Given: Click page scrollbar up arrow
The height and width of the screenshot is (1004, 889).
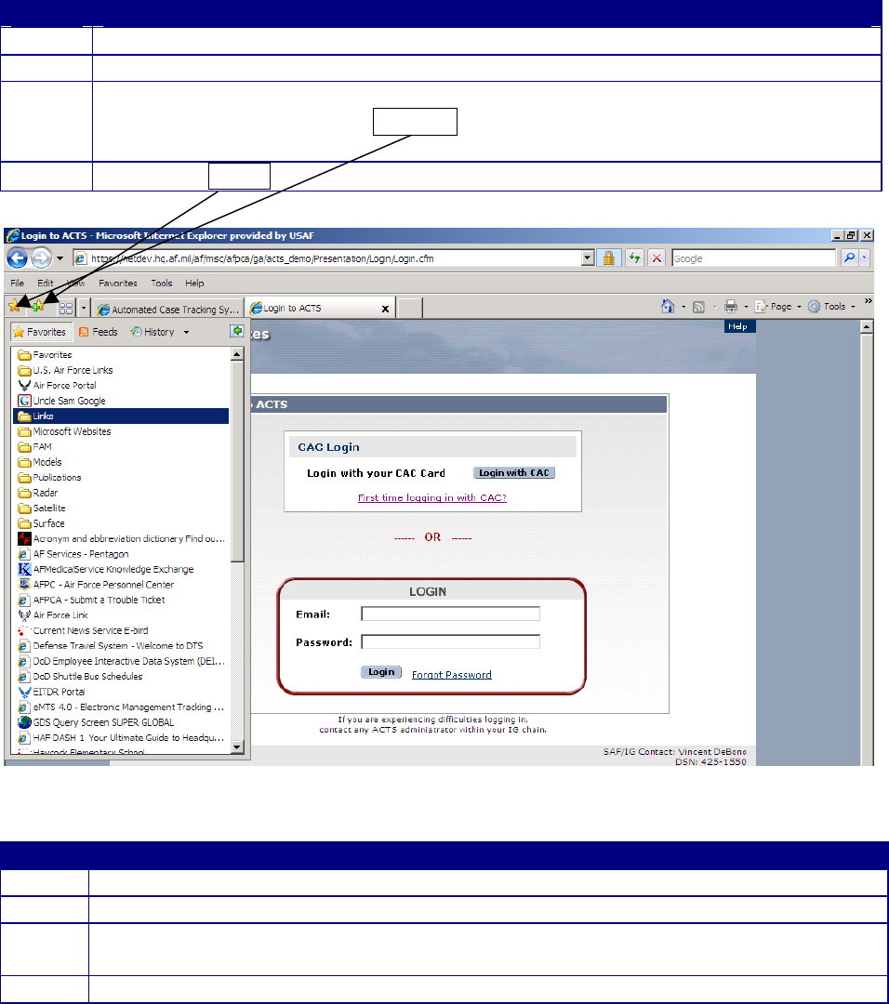Looking at the screenshot, I should point(867,326).
